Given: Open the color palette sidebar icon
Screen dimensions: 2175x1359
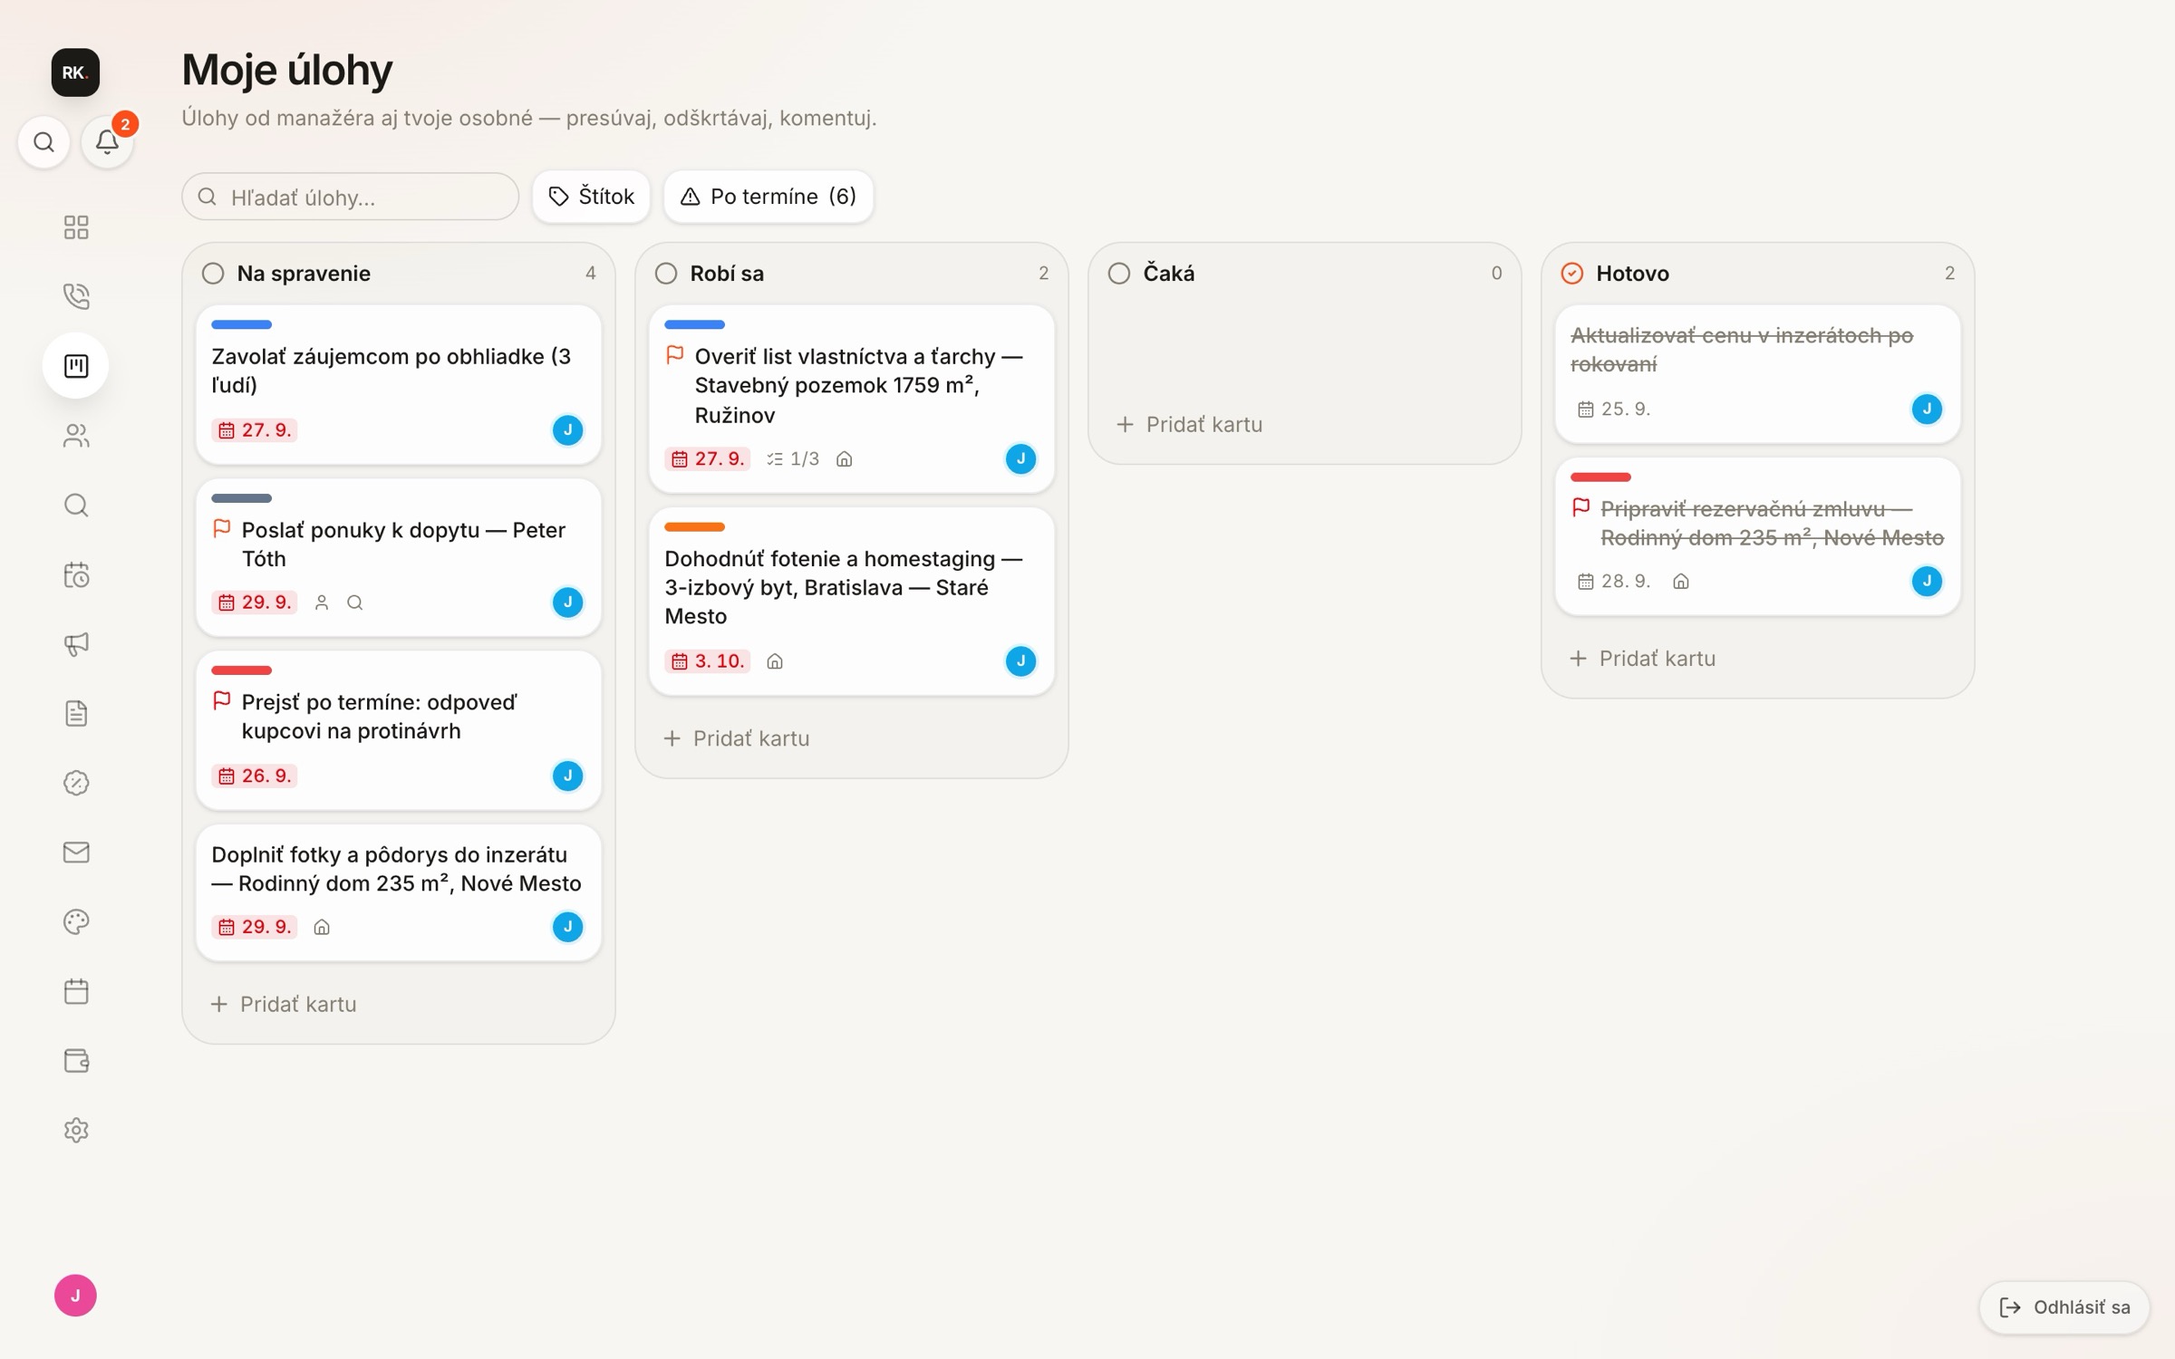Looking at the screenshot, I should click(76, 922).
